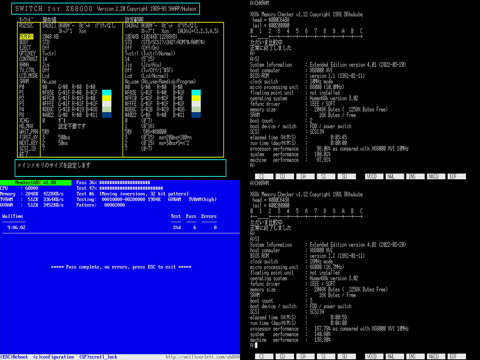
Task: Click the メインメモリのサイズを設定します help box
Action: 121,168
